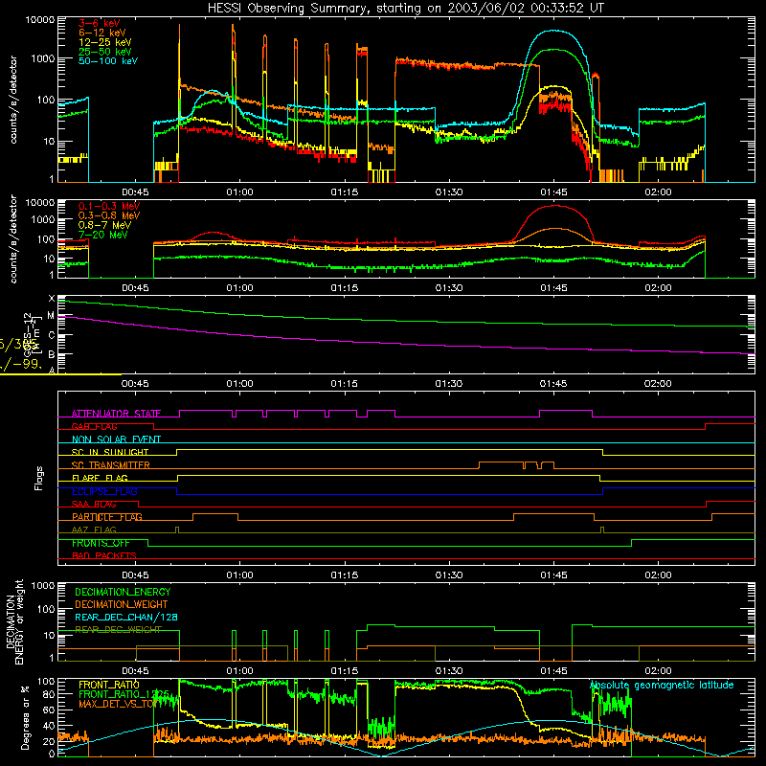Click the 01:00 tick under the keV panel
Screen dimensions: 766x766
tap(239, 192)
